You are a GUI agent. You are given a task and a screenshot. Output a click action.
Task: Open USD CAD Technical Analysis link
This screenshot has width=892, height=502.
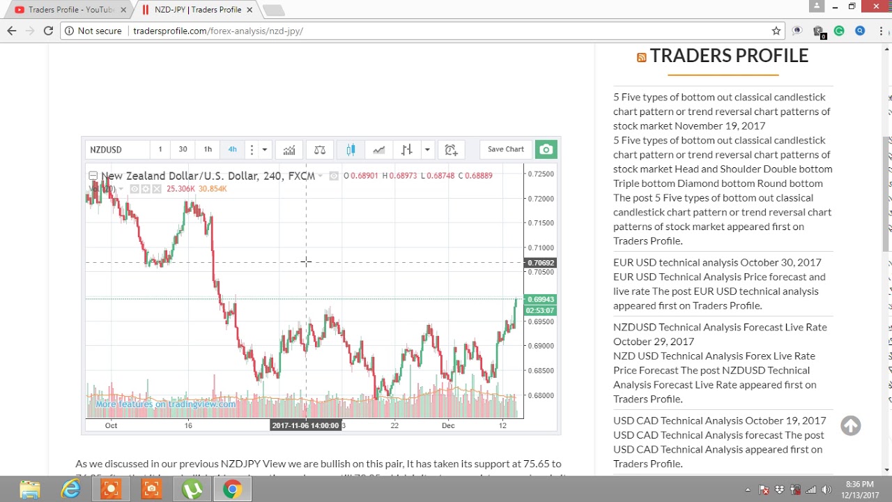click(719, 420)
